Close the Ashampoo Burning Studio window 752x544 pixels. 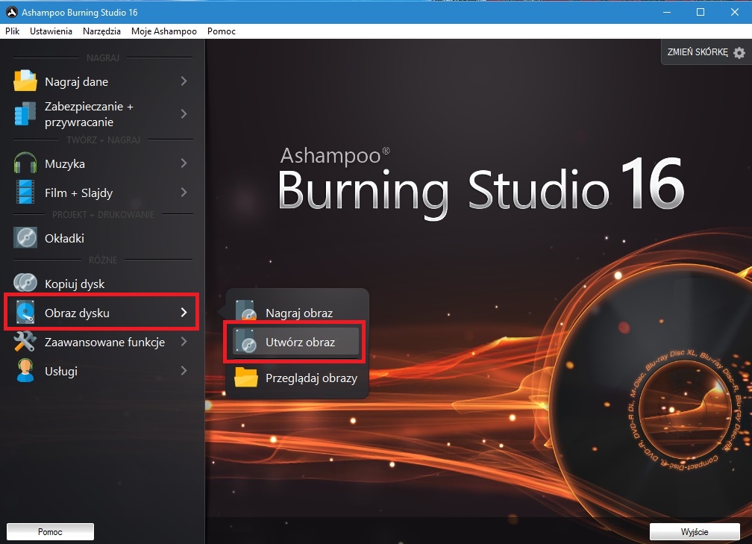735,12
